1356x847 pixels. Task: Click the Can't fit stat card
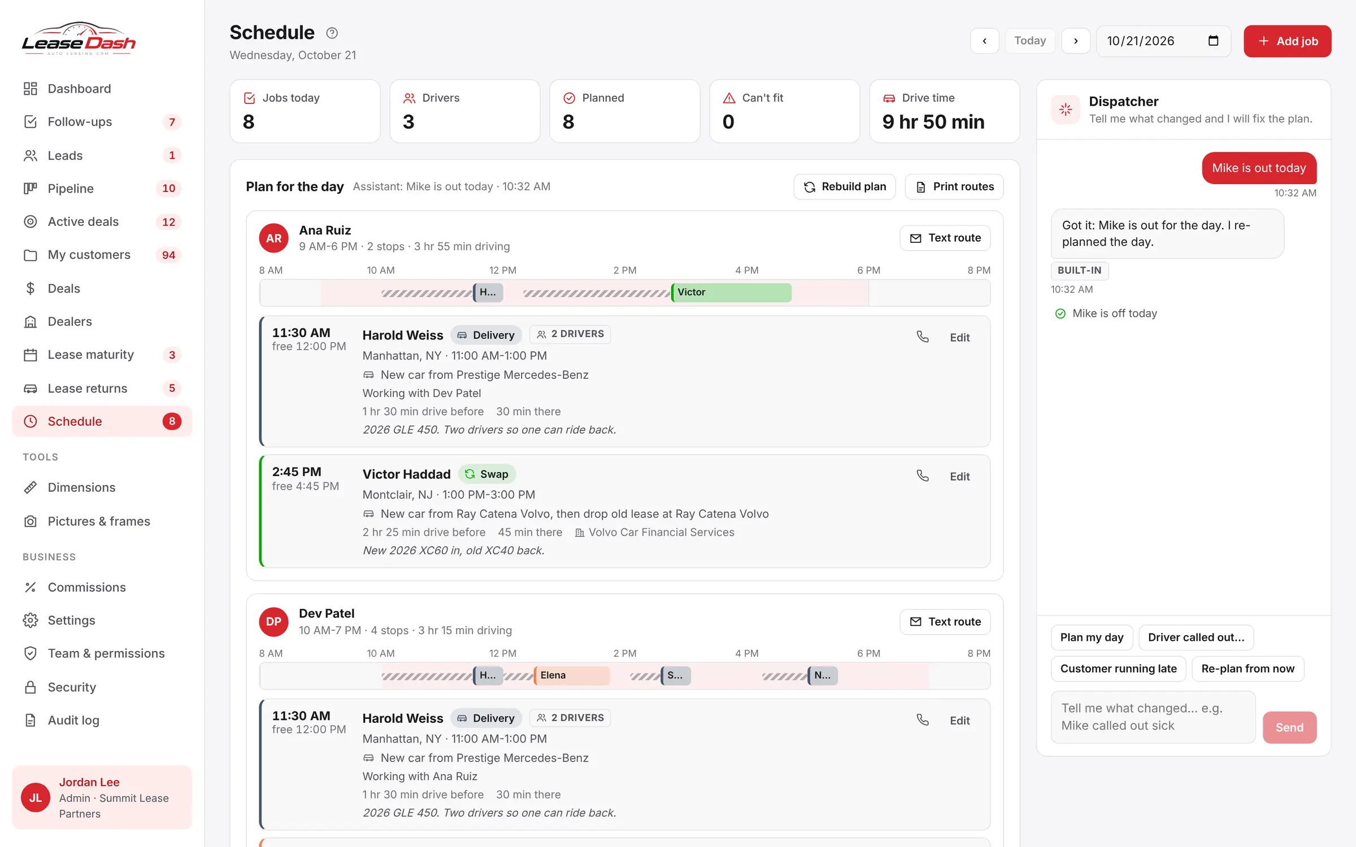[785, 111]
